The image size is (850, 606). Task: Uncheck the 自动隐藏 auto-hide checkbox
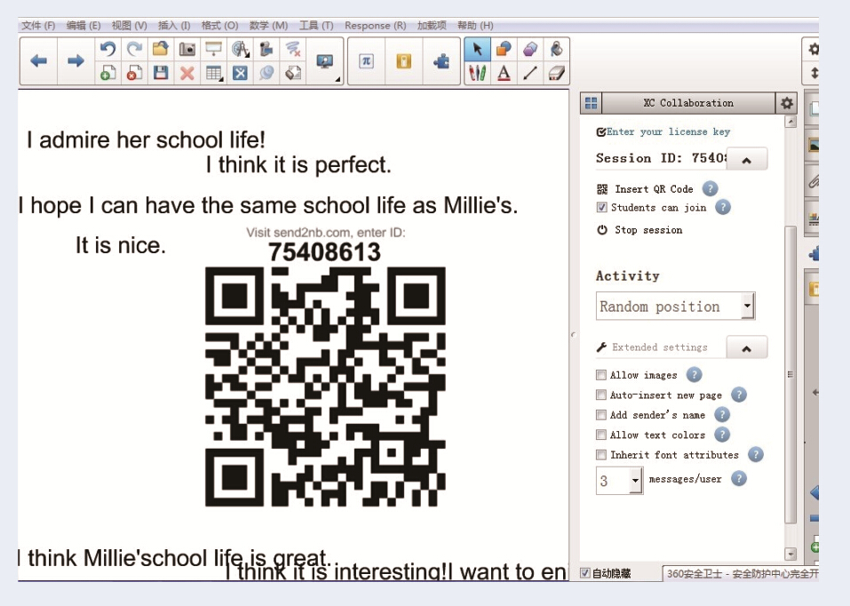(585, 573)
